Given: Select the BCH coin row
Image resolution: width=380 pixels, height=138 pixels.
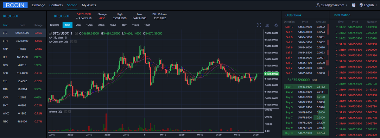Looking at the screenshot, I should [x=23, y=73].
